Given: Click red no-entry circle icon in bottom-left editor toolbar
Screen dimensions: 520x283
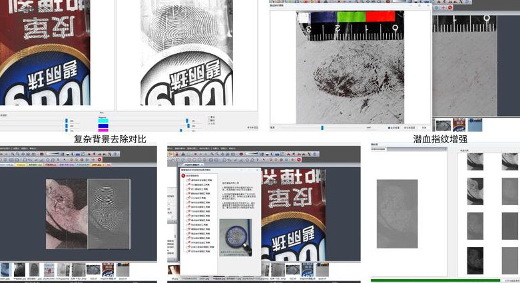Looking at the screenshot, I should point(100,160).
